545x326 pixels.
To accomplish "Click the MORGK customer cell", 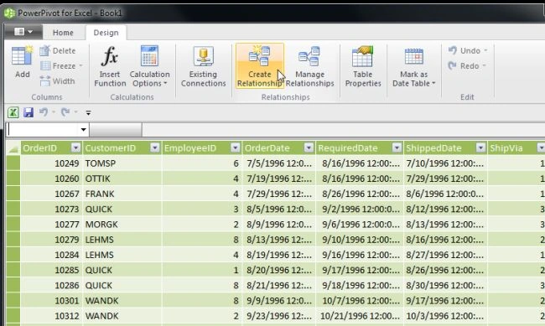I will [x=122, y=225].
